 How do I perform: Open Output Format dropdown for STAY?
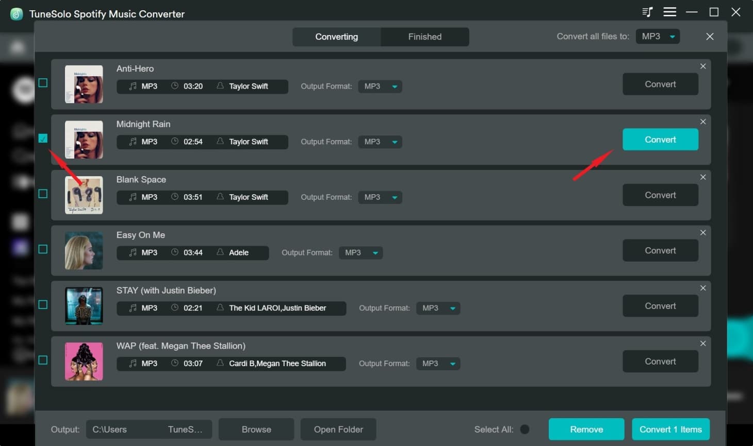438,308
